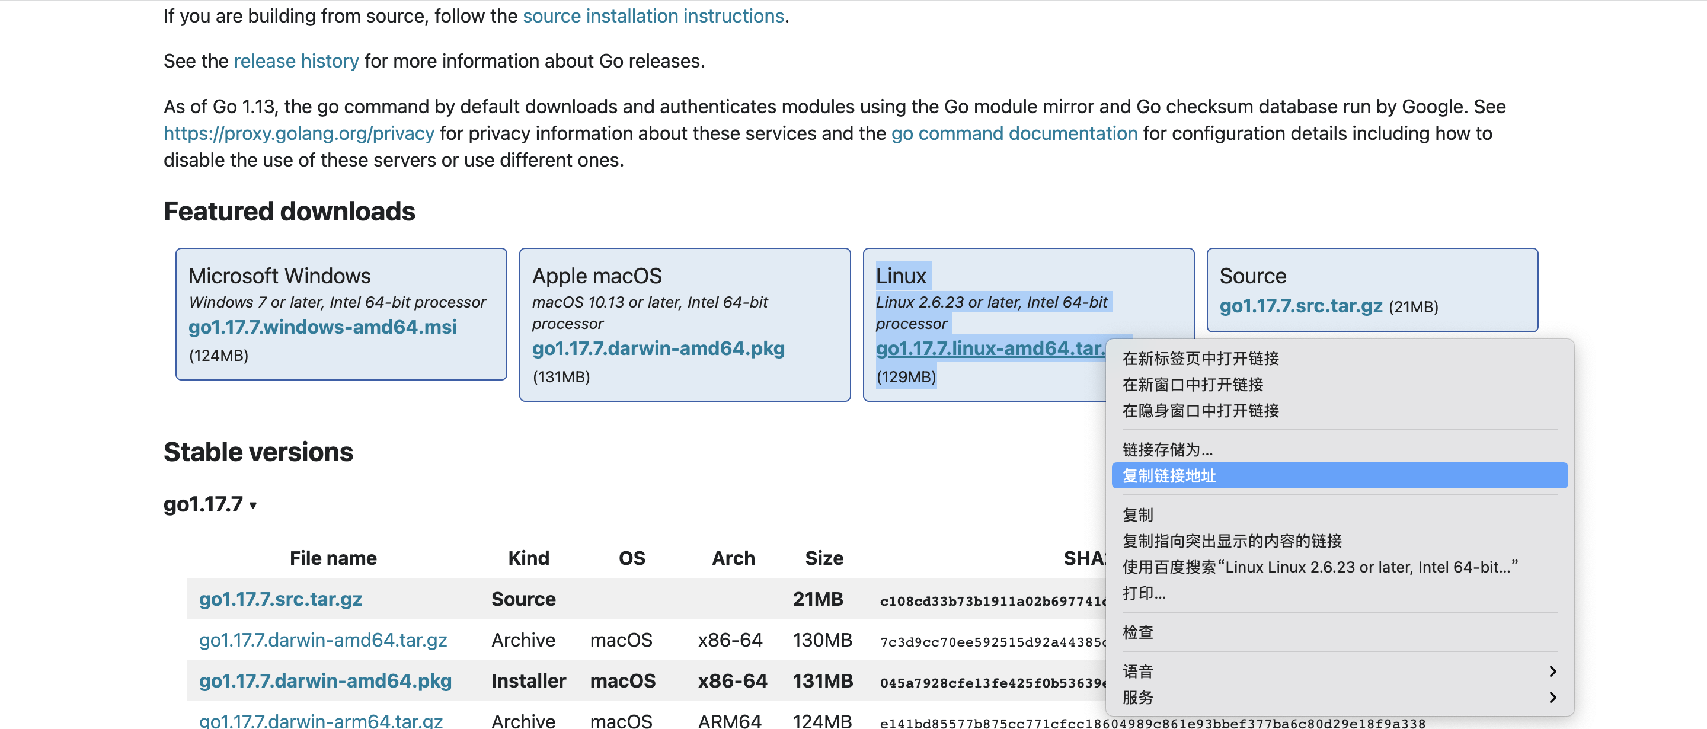Image resolution: width=1707 pixels, height=729 pixels.
Task: Visit the proxy.golang.org/privacy link
Action: [299, 133]
